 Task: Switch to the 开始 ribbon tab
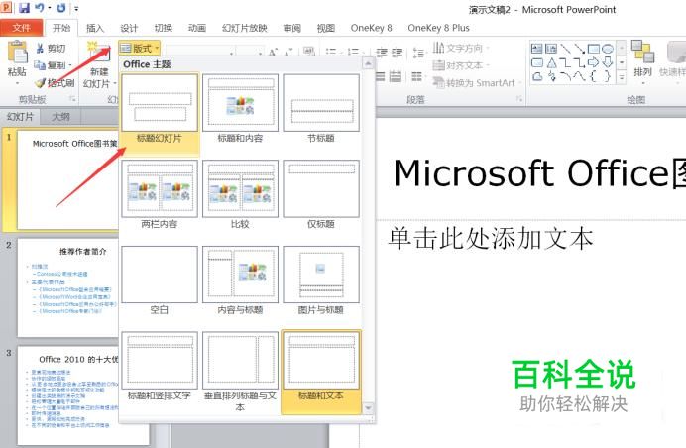(x=61, y=28)
